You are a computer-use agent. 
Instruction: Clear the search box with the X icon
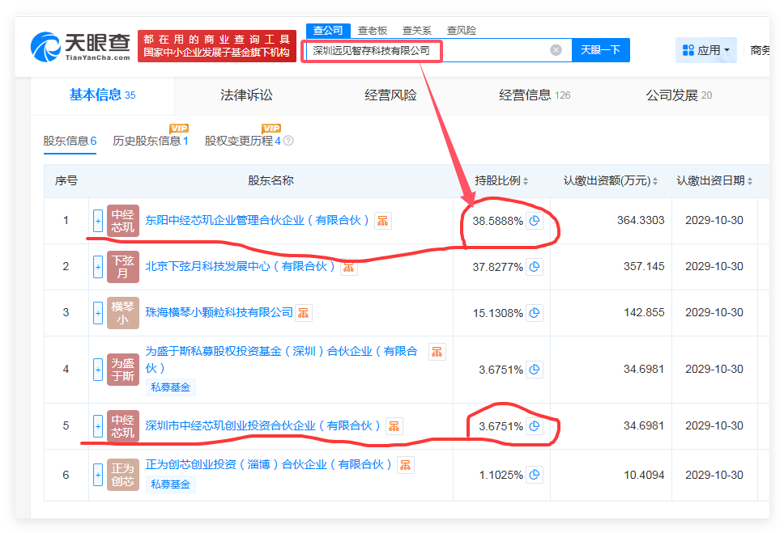(x=556, y=50)
